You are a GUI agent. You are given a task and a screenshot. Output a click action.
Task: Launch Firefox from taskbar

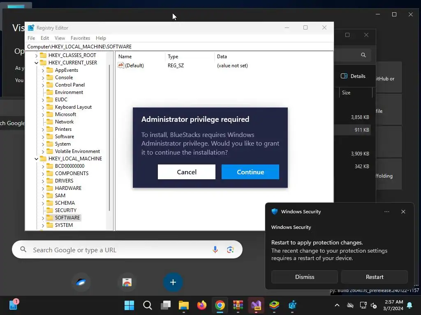(202, 305)
